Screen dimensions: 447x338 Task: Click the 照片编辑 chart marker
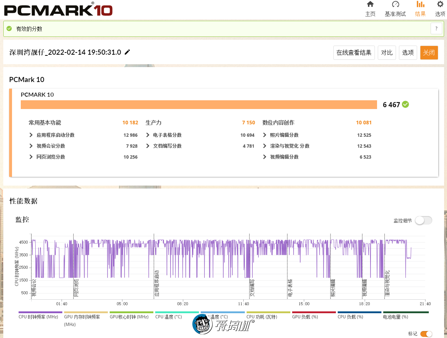coord(333,288)
